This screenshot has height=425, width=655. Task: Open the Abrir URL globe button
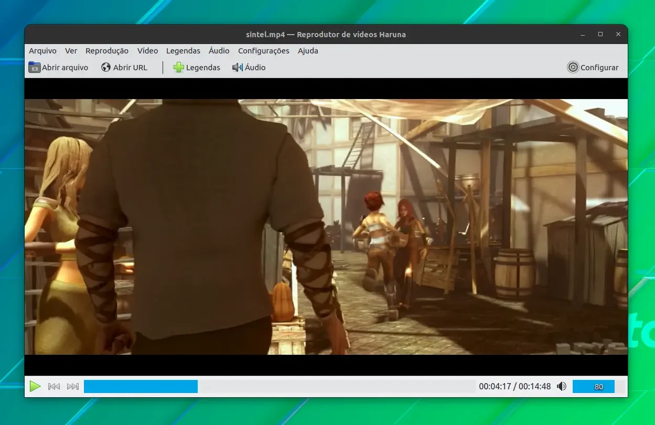point(124,67)
